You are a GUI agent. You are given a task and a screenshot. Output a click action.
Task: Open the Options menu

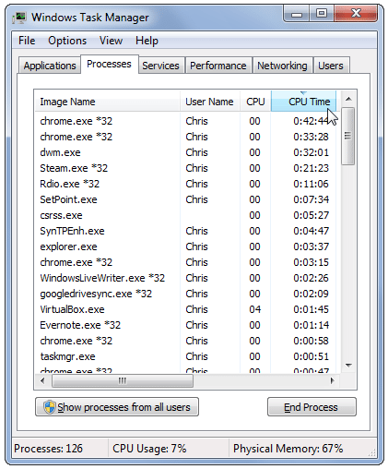click(x=67, y=41)
